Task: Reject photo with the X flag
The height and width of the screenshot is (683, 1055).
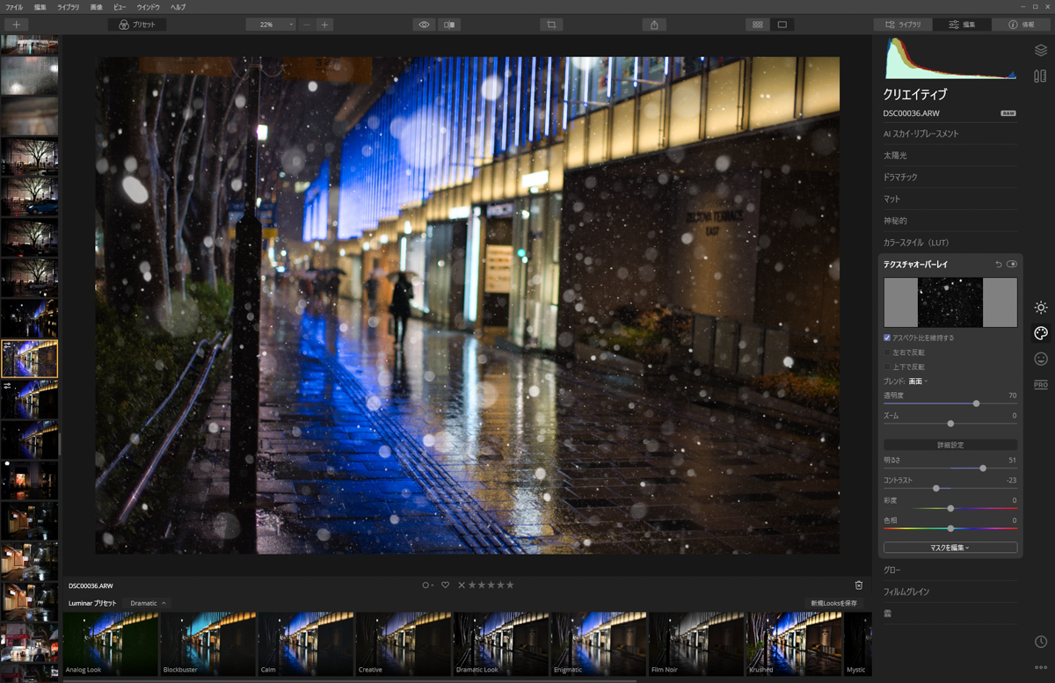Action: point(462,585)
